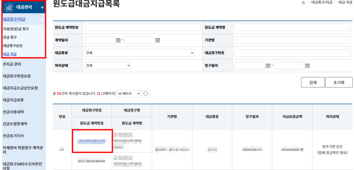Open the 처리상태 dropdown

point(108,66)
